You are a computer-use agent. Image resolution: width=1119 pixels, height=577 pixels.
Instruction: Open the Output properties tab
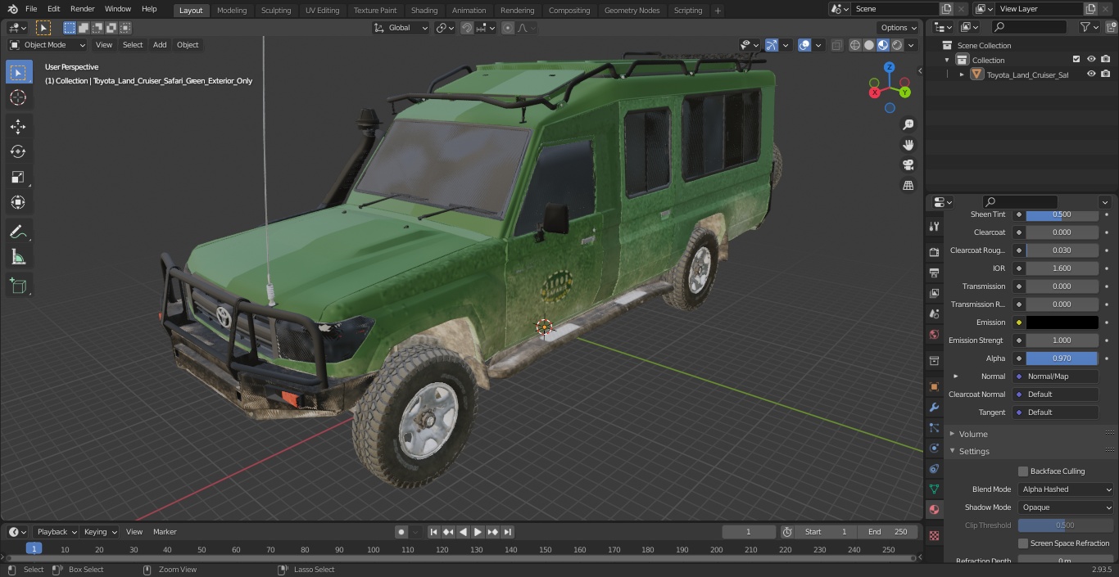coord(934,273)
